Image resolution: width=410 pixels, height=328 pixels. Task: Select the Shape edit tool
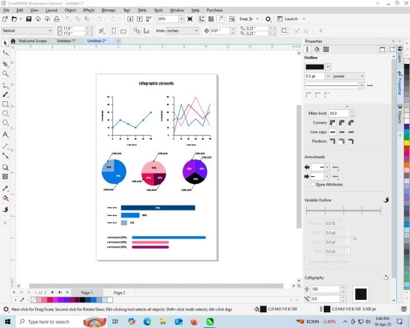pyautogui.click(x=5, y=53)
